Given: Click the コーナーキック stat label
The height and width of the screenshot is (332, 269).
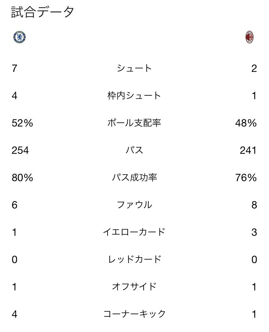Looking at the screenshot, I should pos(134,314).
